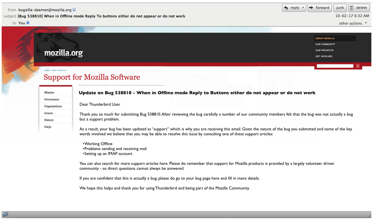Mark message as junk
The width and height of the screenshot is (373, 220).
click(x=340, y=8)
